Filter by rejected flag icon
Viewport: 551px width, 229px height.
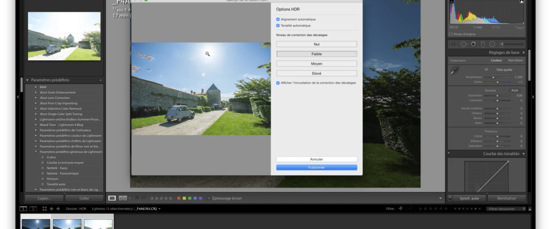411,209
